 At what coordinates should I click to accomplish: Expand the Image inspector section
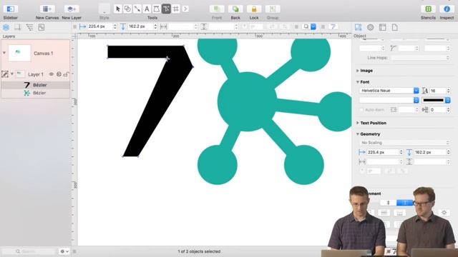[x=358, y=71]
